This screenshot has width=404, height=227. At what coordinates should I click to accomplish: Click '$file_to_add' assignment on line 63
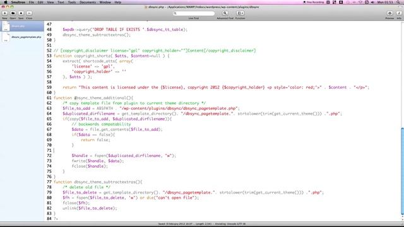point(151,108)
